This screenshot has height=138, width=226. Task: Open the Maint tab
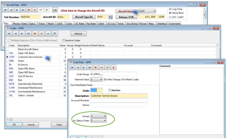click(51, 24)
